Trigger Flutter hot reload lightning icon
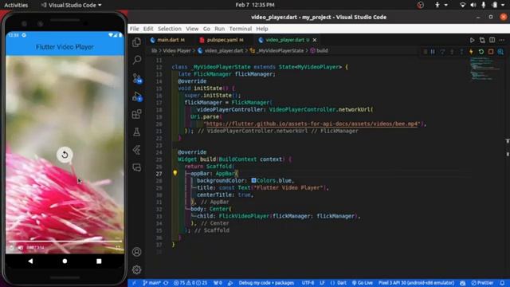 [471, 51]
